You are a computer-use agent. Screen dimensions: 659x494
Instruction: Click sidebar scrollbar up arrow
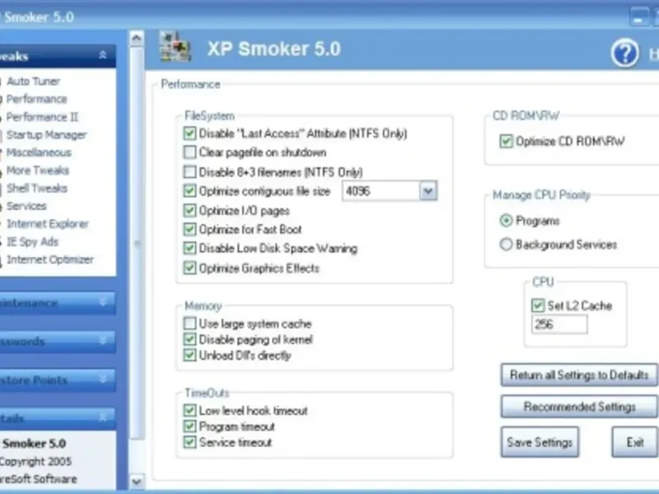pos(136,38)
